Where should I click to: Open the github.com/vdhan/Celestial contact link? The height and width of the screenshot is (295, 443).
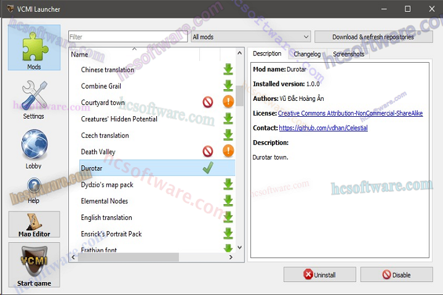click(x=323, y=128)
